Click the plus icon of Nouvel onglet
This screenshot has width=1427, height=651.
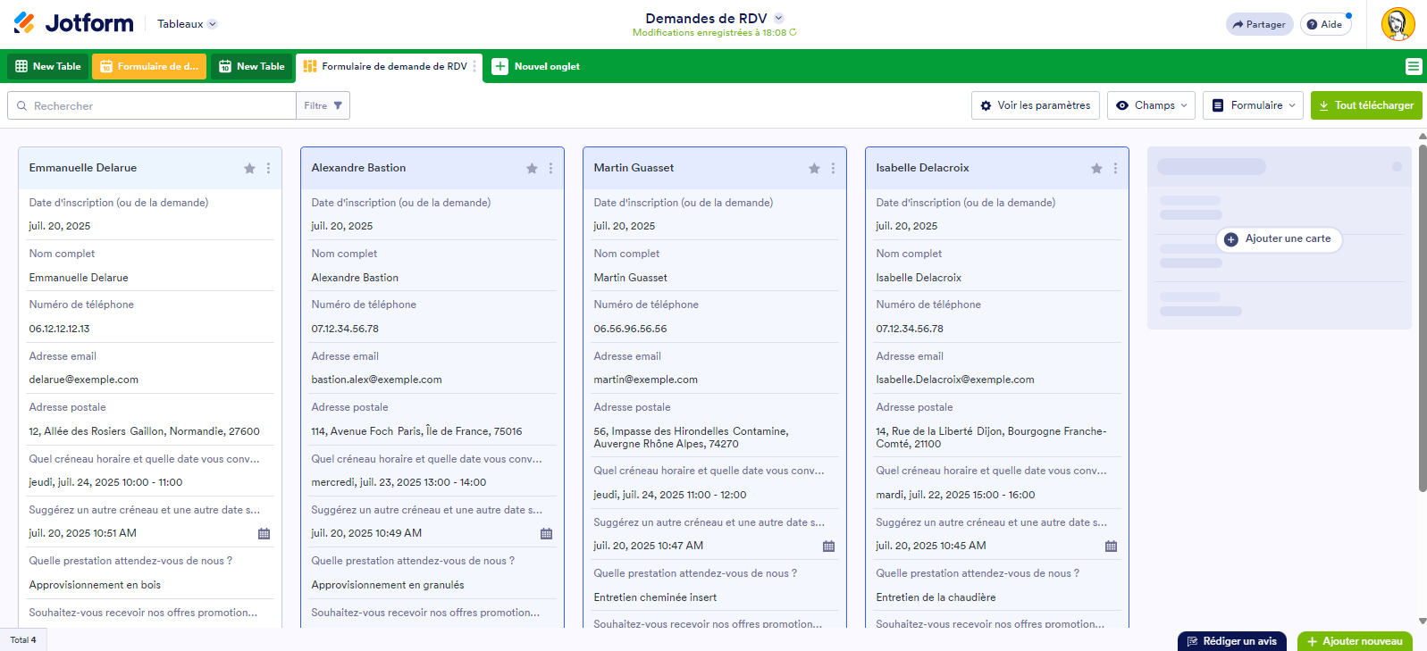(500, 66)
